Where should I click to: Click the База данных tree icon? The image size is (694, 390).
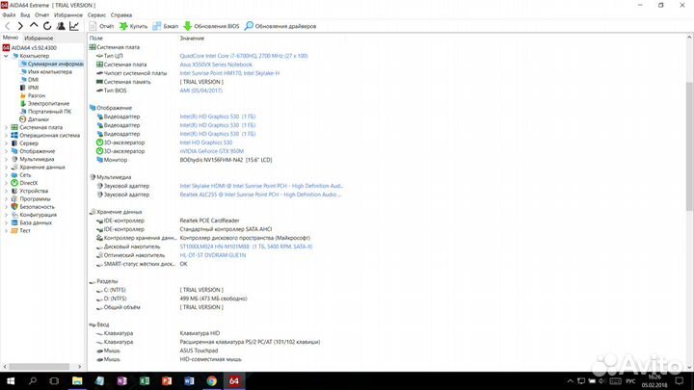click(14, 222)
